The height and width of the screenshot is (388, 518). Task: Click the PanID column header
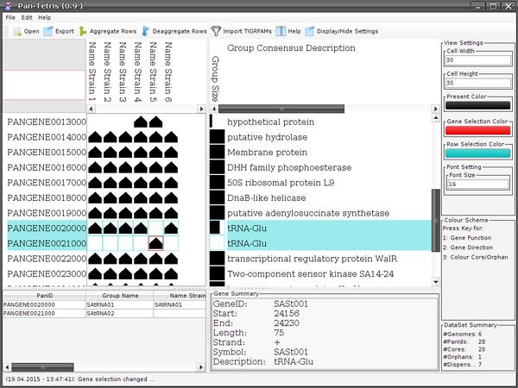pyautogui.click(x=44, y=296)
